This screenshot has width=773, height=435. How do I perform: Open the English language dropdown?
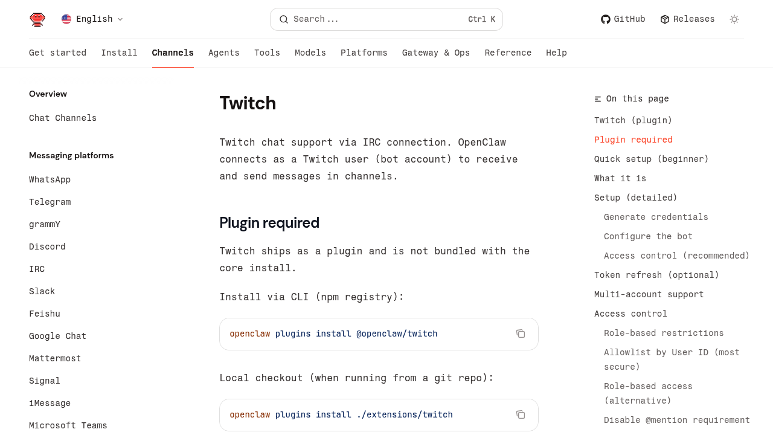coord(93,19)
